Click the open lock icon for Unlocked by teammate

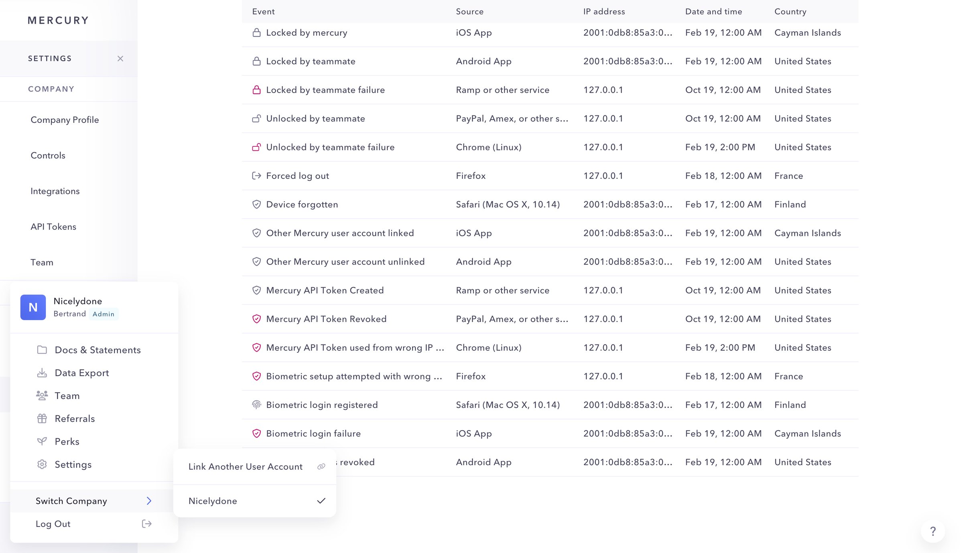[256, 118]
